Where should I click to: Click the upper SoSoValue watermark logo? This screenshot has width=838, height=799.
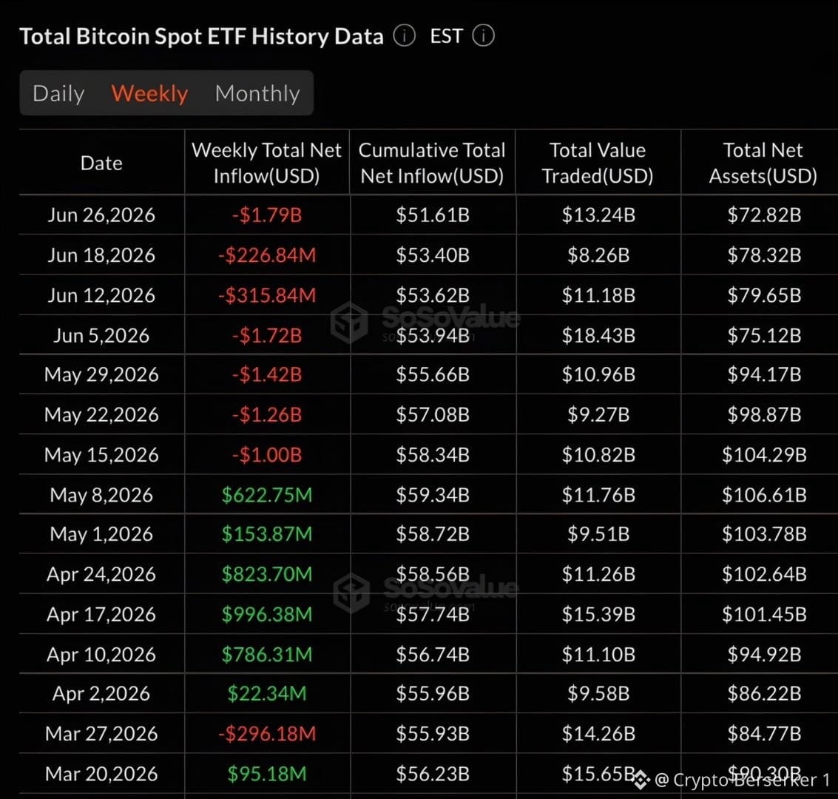coord(350,321)
